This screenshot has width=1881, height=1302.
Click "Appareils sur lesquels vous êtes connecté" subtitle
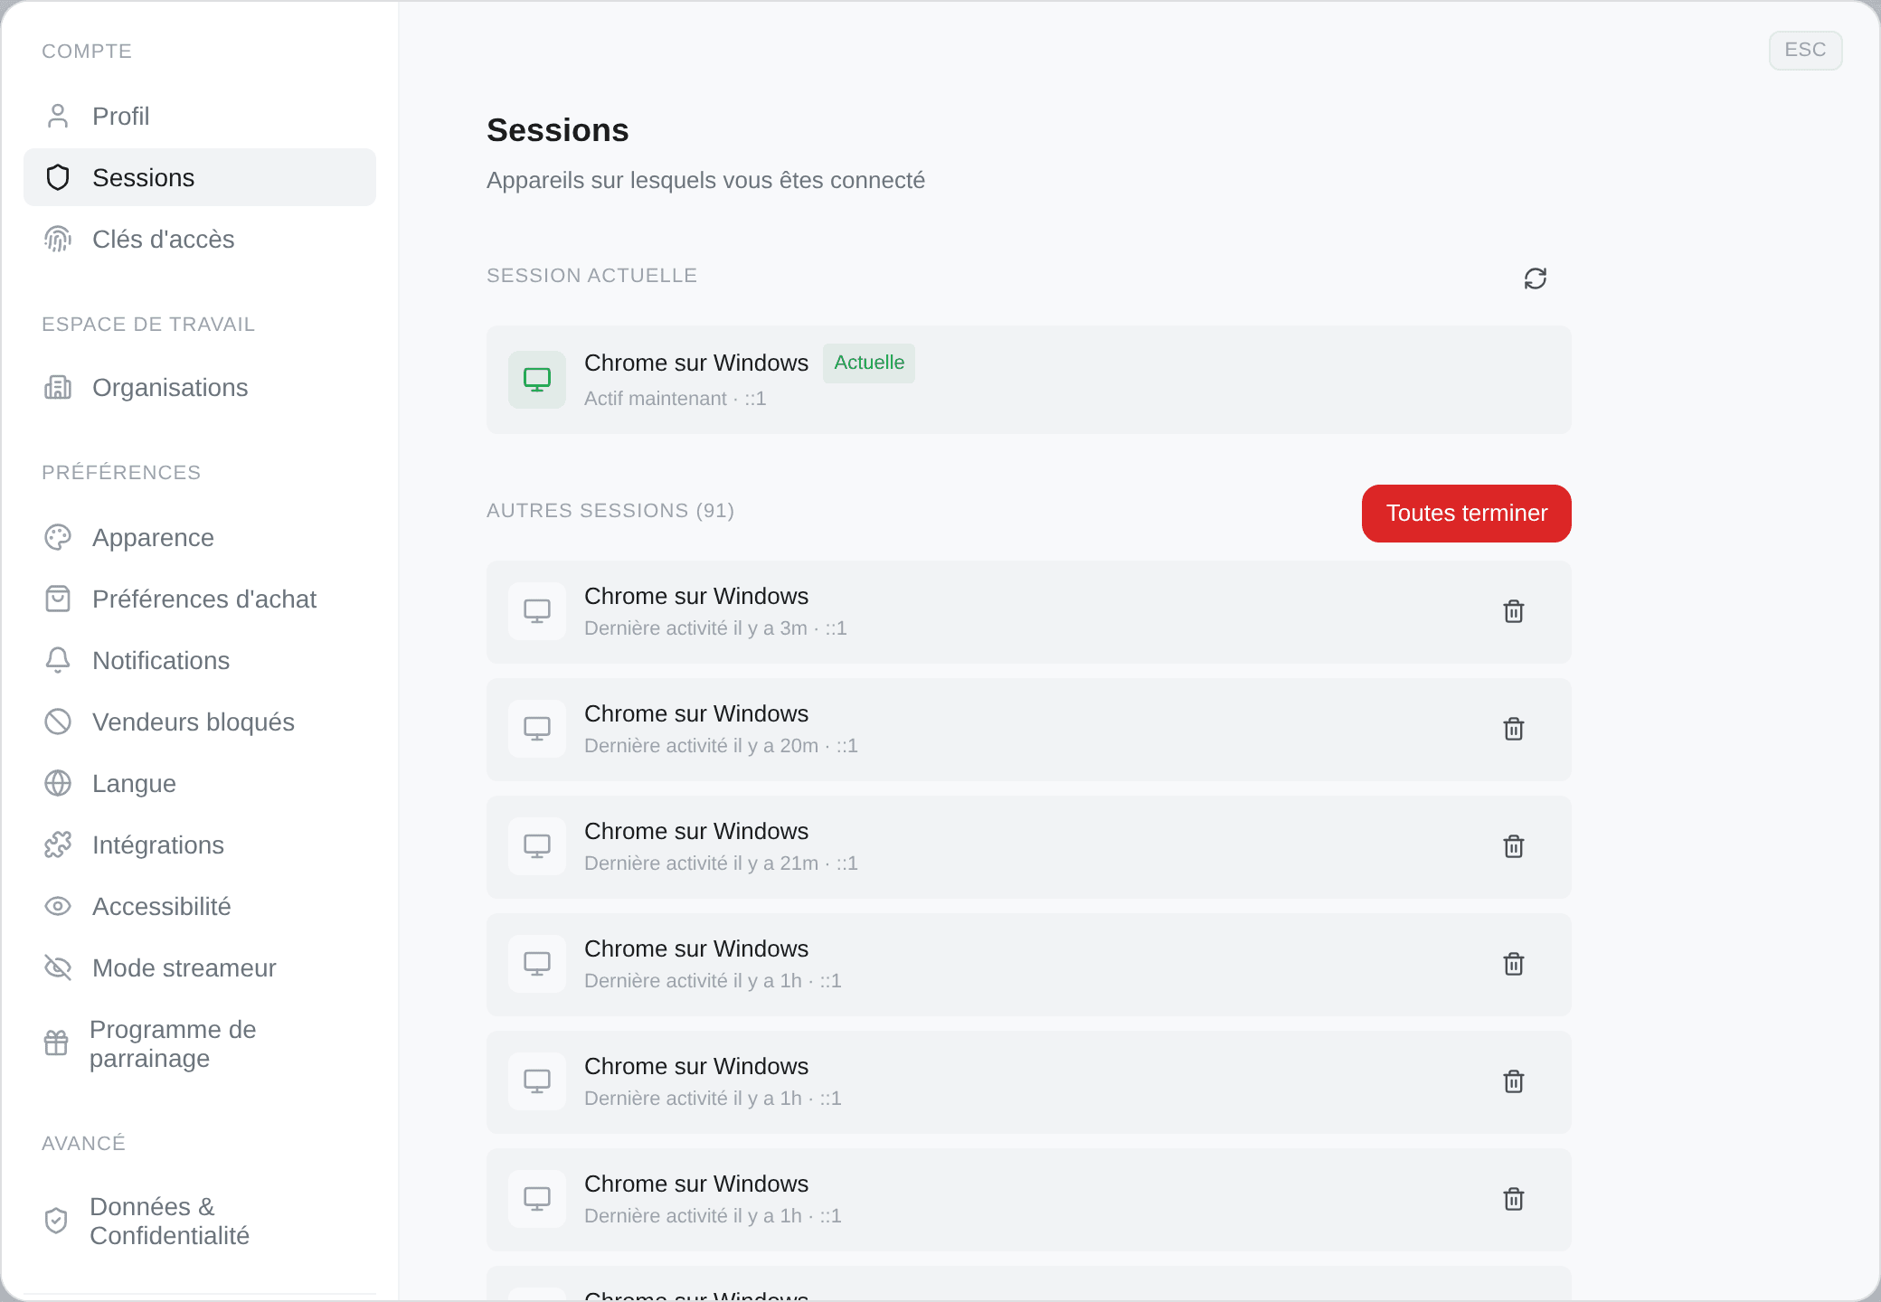tap(706, 181)
